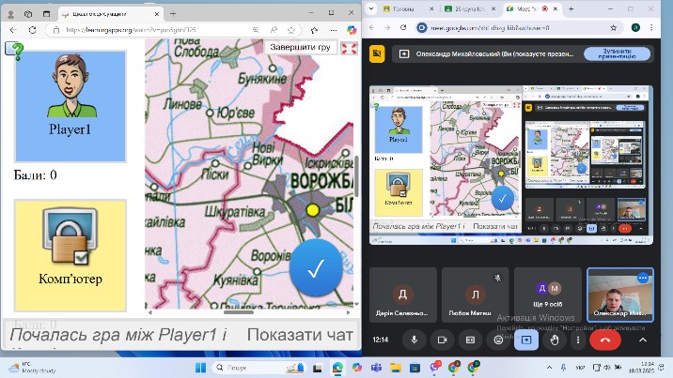The image size is (673, 378).
Task: Open Meet more options three-dot menu
Action: 578,340
